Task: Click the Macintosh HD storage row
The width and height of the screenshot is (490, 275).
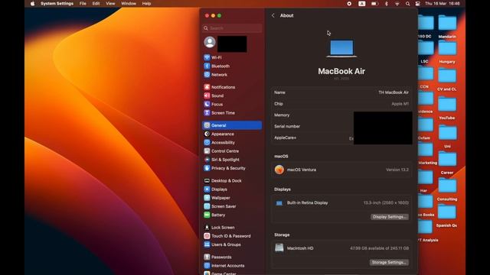Action: coord(341,248)
